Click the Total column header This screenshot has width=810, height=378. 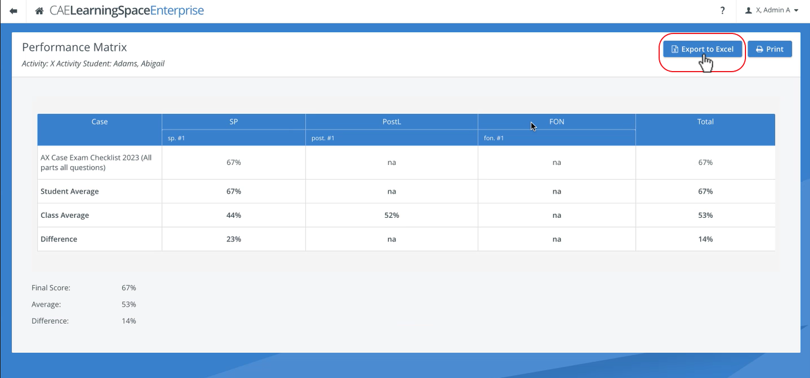point(706,122)
